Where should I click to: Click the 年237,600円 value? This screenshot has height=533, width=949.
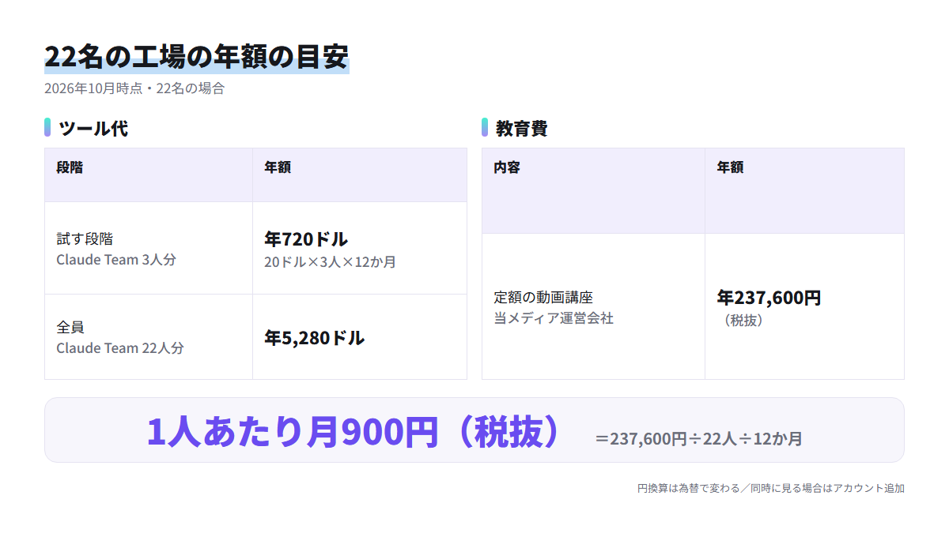pos(769,298)
